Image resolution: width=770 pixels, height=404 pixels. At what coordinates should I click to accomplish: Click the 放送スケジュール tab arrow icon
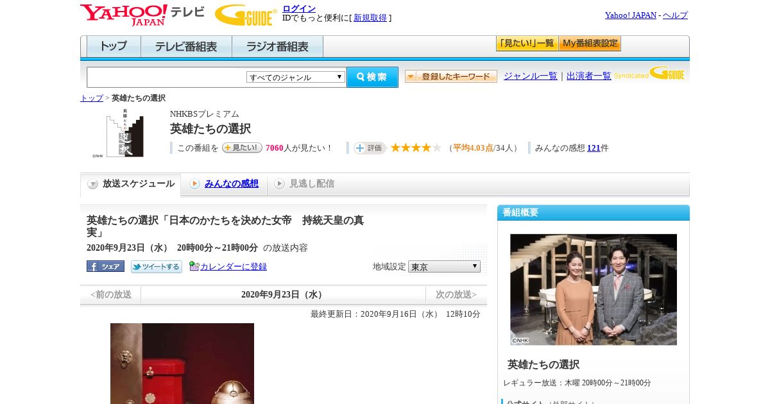pyautogui.click(x=93, y=184)
